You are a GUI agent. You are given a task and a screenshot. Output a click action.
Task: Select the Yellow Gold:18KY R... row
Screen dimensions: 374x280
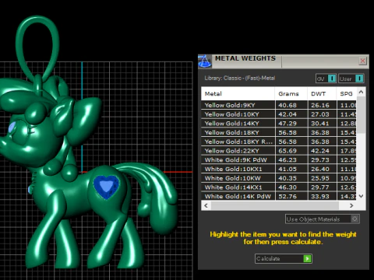(279, 142)
